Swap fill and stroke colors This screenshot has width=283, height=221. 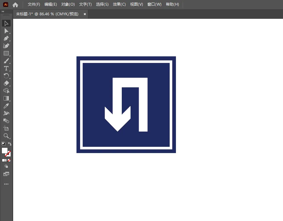pyautogui.click(x=10, y=144)
